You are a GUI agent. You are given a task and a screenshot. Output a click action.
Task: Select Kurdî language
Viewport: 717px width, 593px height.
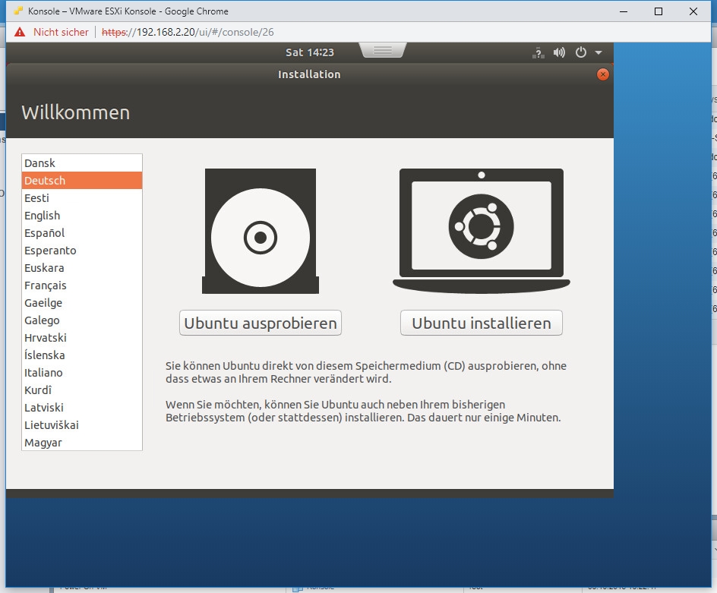point(82,390)
